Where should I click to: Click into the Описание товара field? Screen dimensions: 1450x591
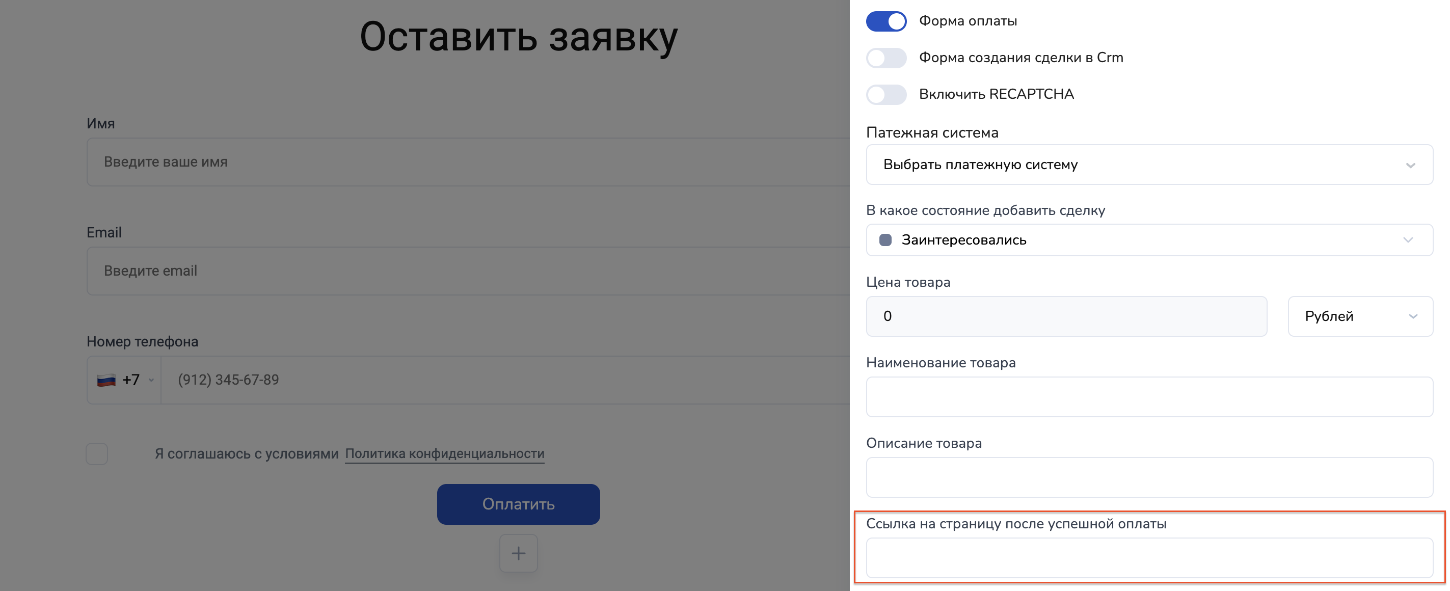point(1148,477)
